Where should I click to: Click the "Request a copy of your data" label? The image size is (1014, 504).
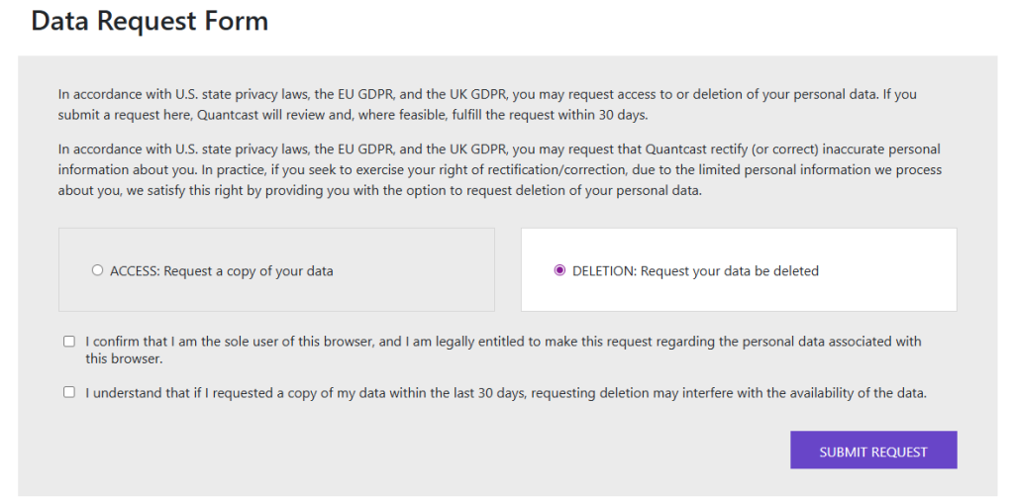tap(249, 271)
